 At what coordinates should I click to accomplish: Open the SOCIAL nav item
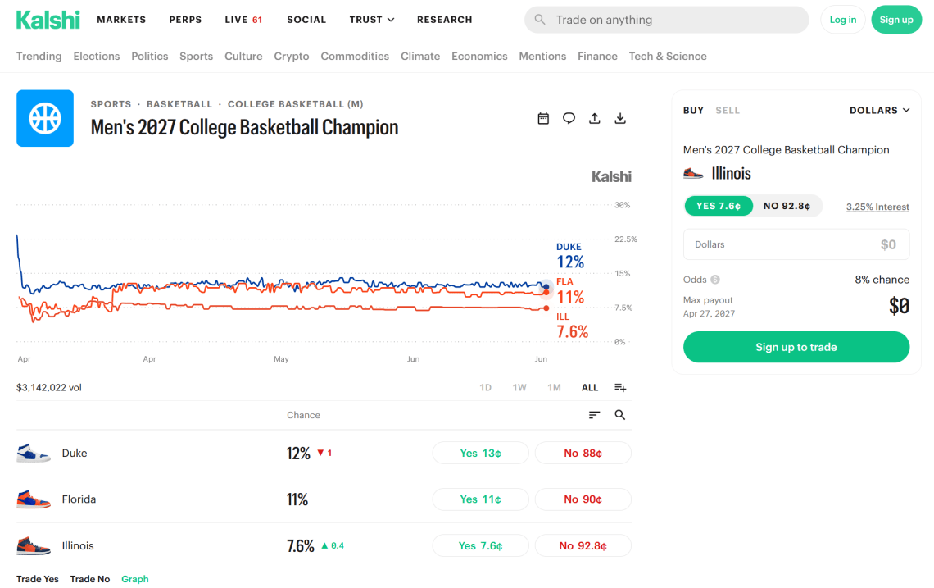point(306,20)
